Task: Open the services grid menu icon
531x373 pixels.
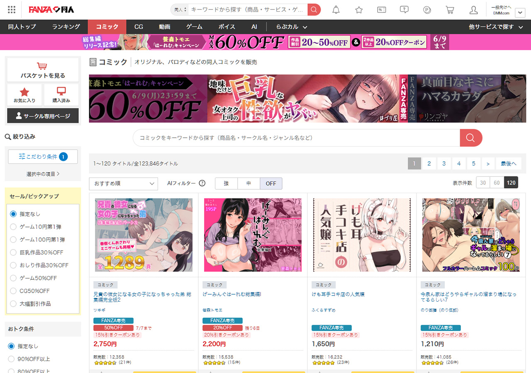Action: coord(12,10)
